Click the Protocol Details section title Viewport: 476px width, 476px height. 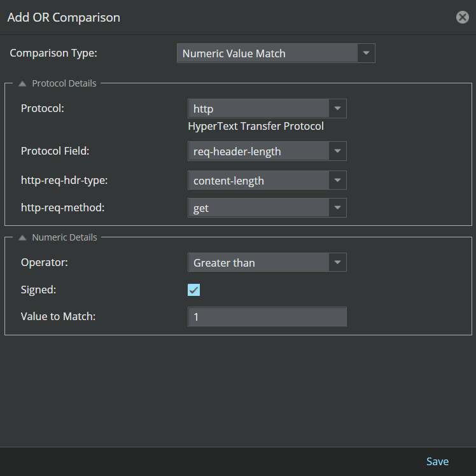coord(64,83)
